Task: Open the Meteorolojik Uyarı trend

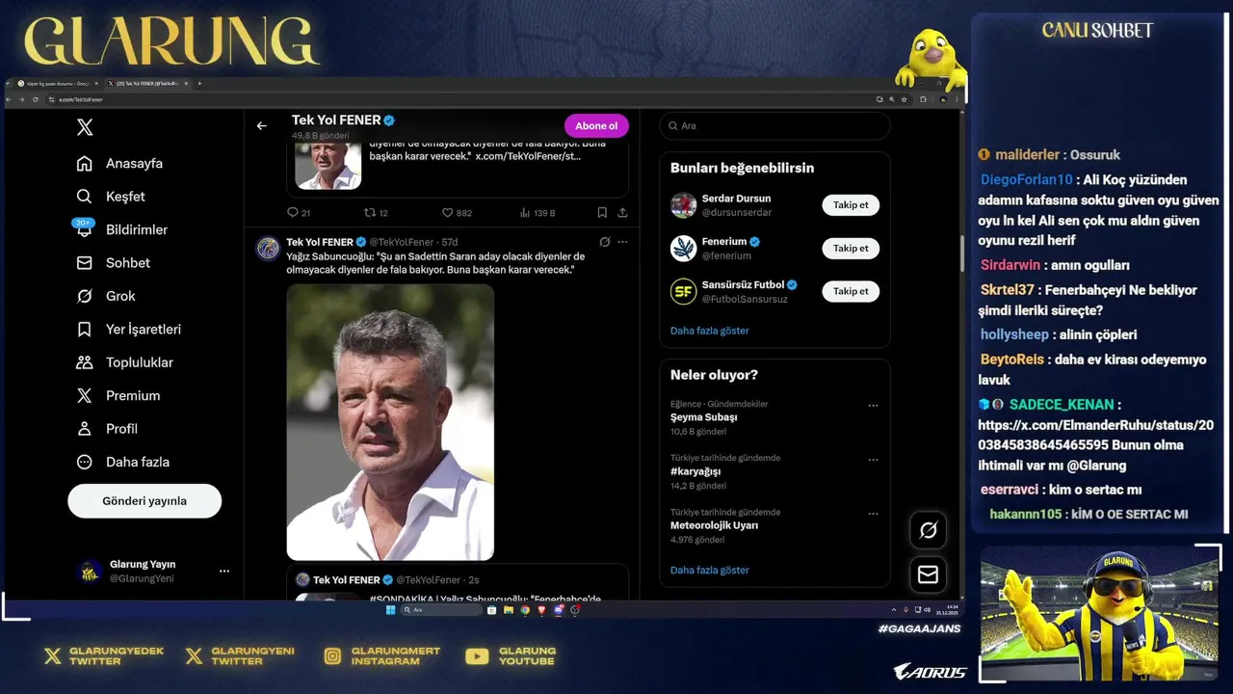Action: pyautogui.click(x=715, y=525)
